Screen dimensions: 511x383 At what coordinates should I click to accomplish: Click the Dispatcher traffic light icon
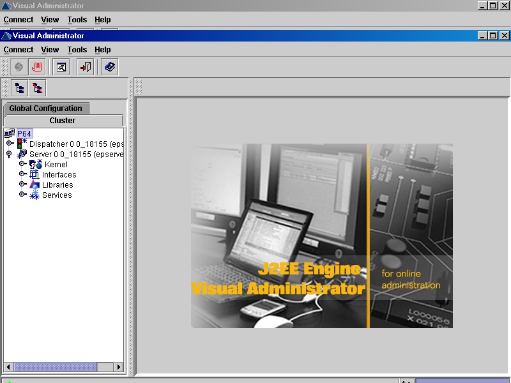click(x=22, y=143)
